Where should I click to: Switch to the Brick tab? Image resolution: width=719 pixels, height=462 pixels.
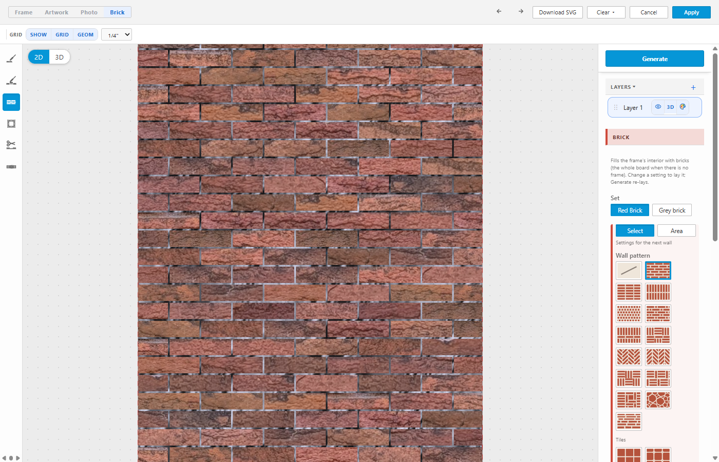[x=117, y=12]
